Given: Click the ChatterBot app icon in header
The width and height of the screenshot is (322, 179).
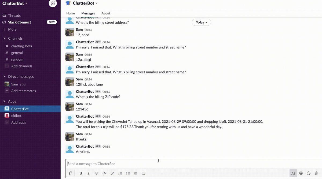Looking at the screenshot, I should (x=68, y=3).
